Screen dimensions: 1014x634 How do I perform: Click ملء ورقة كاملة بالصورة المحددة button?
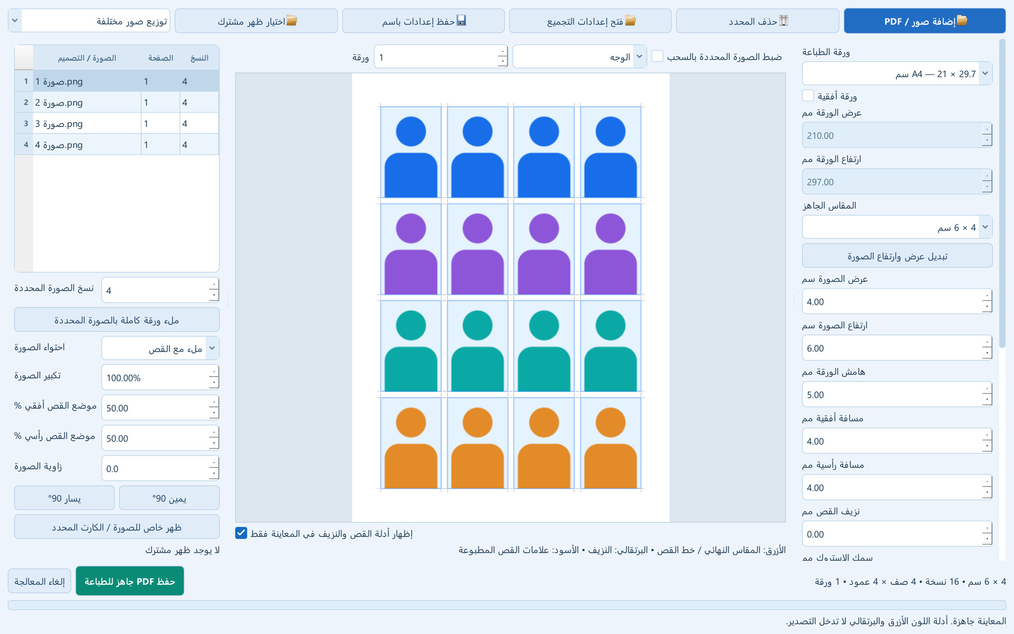(117, 320)
